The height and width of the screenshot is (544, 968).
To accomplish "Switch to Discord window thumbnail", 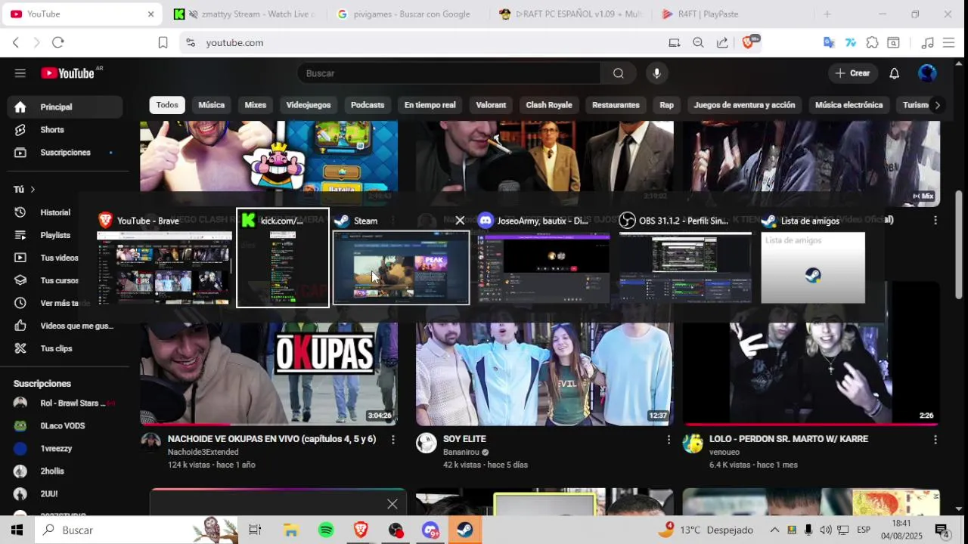I will (544, 268).
